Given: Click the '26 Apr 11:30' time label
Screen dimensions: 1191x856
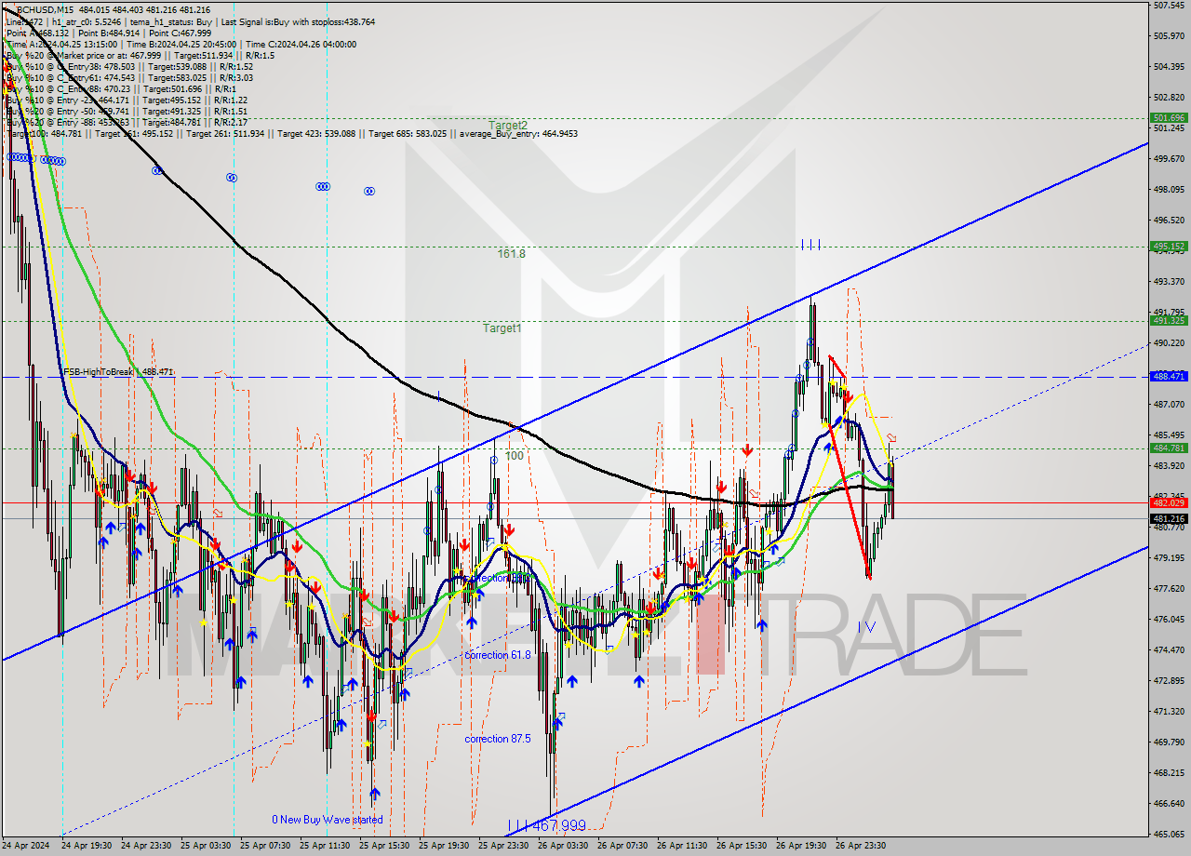Looking at the screenshot, I should 683,847.
